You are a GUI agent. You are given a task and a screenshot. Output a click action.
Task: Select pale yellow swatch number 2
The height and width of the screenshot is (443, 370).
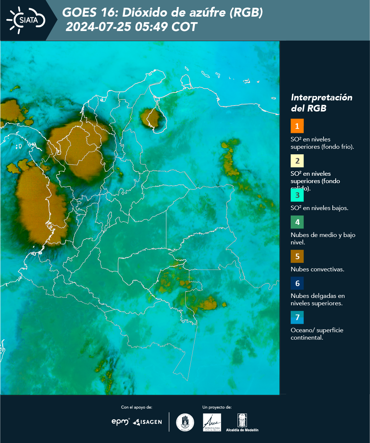[x=297, y=161]
